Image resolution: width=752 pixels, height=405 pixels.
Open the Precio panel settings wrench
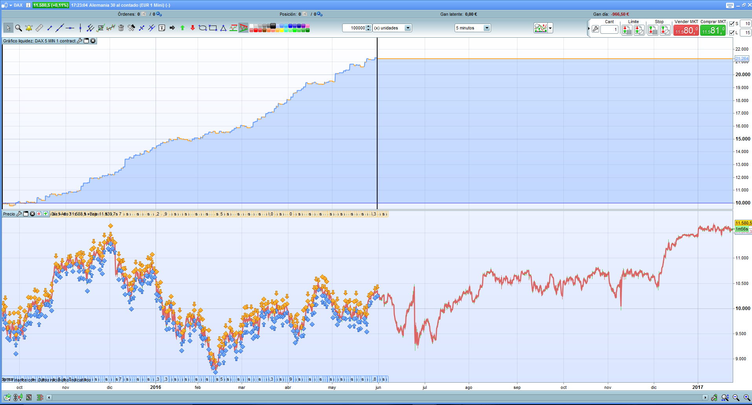pyautogui.click(x=19, y=214)
